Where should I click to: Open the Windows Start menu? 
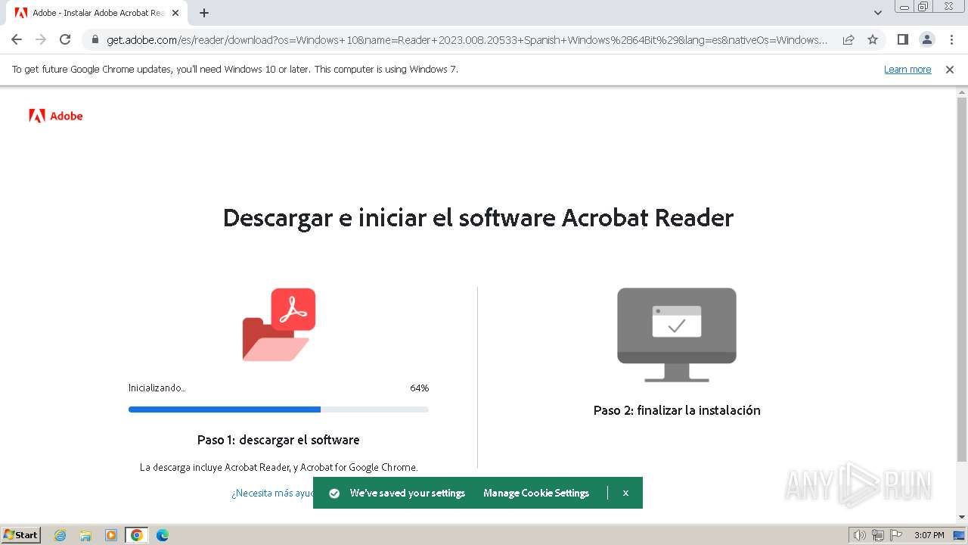pyautogui.click(x=21, y=534)
